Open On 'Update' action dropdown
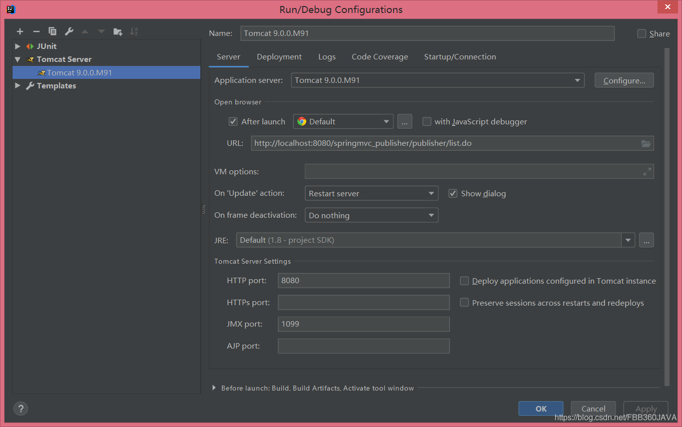The image size is (682, 427). coord(371,193)
